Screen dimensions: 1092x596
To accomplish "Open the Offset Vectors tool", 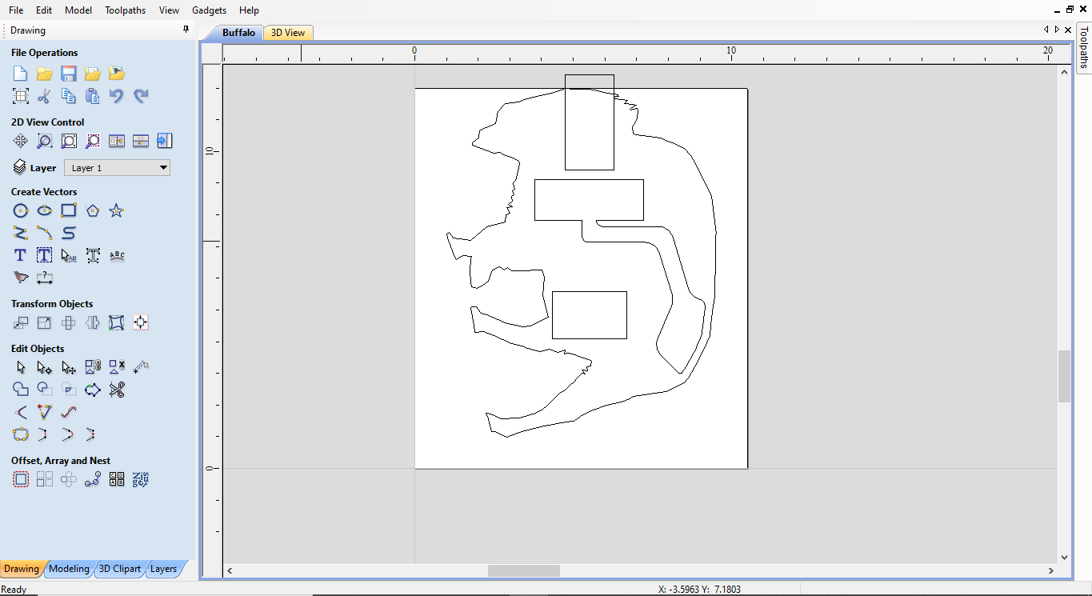I will pyautogui.click(x=21, y=479).
